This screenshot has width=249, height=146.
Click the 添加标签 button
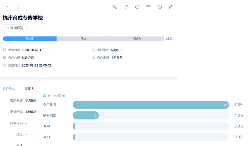[15, 28]
